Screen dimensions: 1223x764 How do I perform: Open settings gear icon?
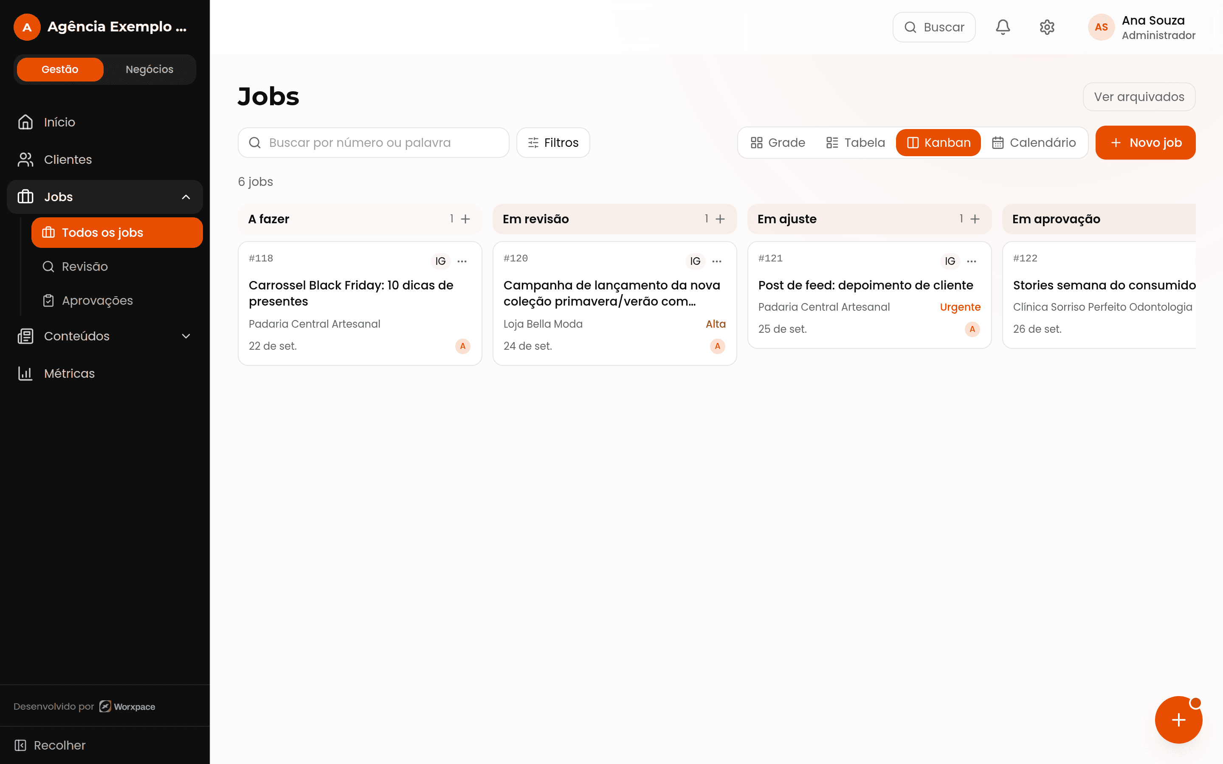pos(1047,27)
